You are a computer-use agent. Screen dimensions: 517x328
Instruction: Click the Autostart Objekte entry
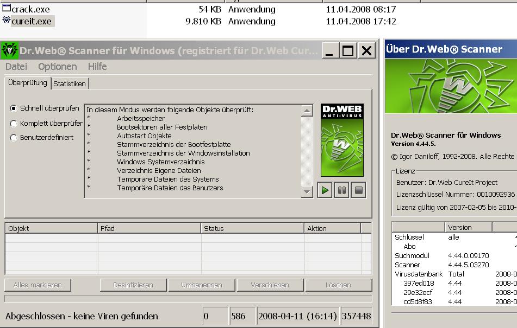point(144,136)
